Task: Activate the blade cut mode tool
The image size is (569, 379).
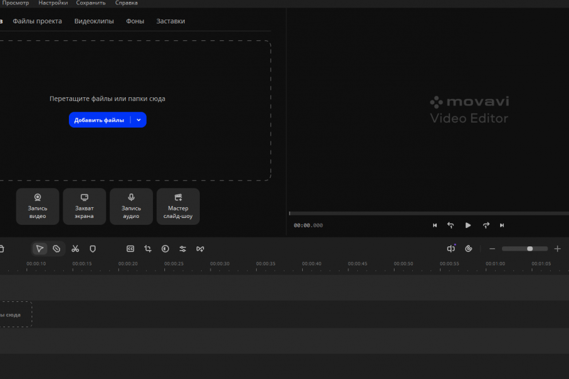Action: [56, 249]
